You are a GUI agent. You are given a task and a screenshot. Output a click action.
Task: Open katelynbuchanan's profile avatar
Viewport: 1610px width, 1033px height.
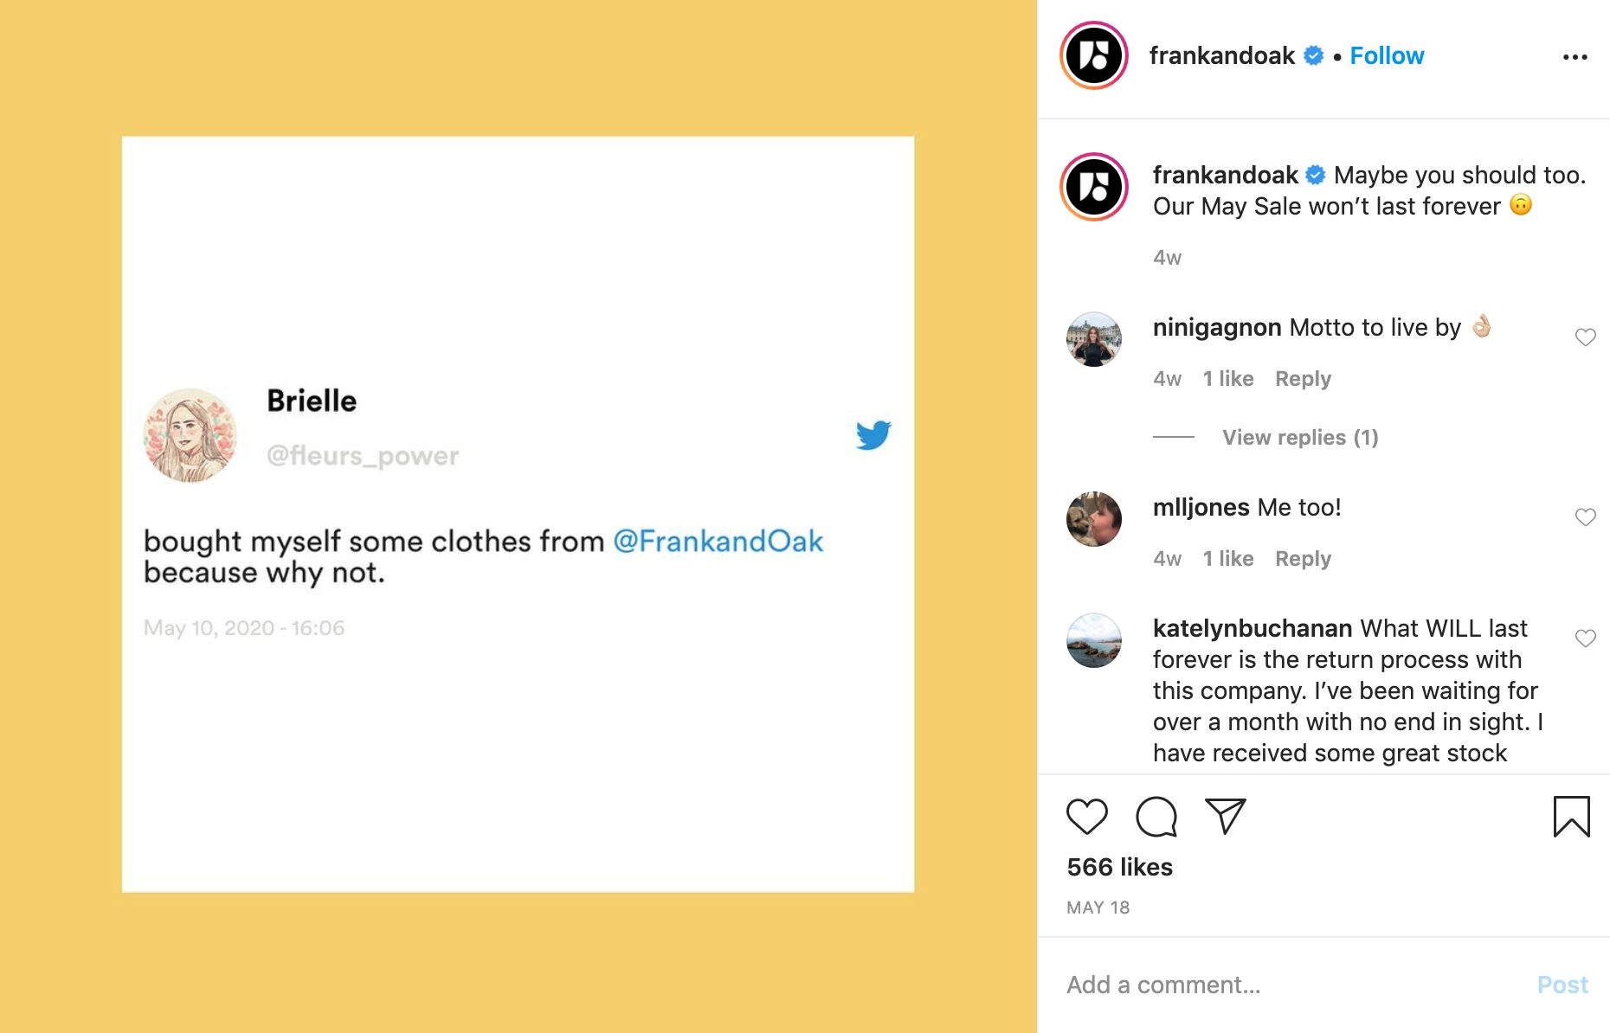coord(1094,640)
